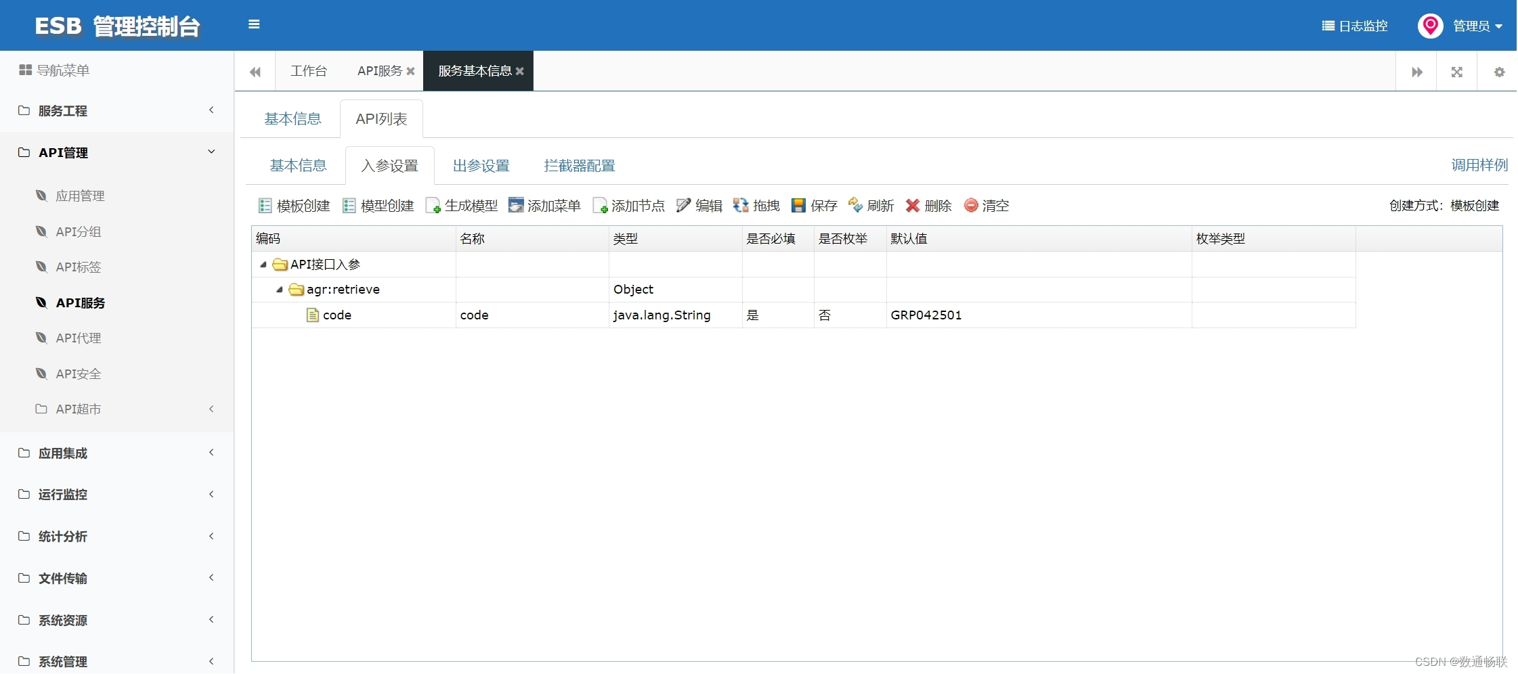The image size is (1518, 674).
Task: Open API分组 in sidebar
Action: [79, 231]
